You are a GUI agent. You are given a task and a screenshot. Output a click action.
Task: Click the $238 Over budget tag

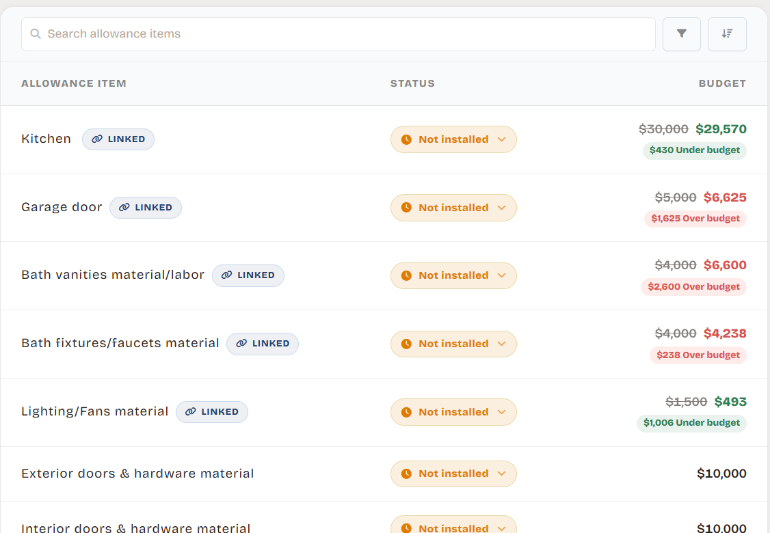698,355
